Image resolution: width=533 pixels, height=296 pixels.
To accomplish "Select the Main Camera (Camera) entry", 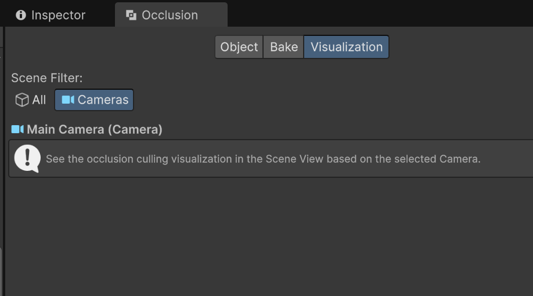I will 94,129.
